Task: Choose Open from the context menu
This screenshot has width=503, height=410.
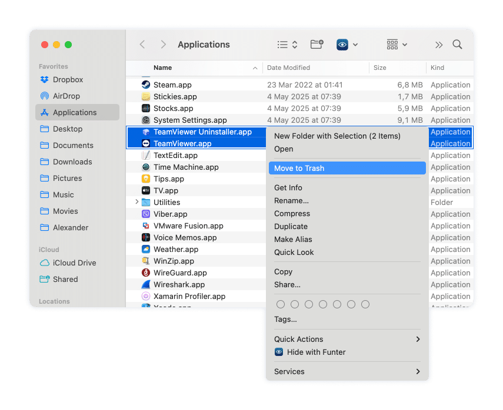Action: (x=347, y=149)
